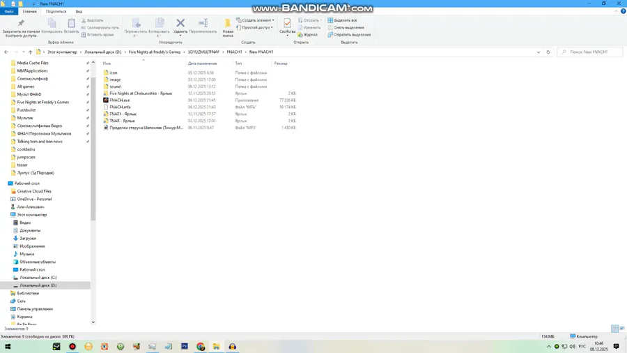
Task: Open the Help question mark icon
Action: click(623, 11)
